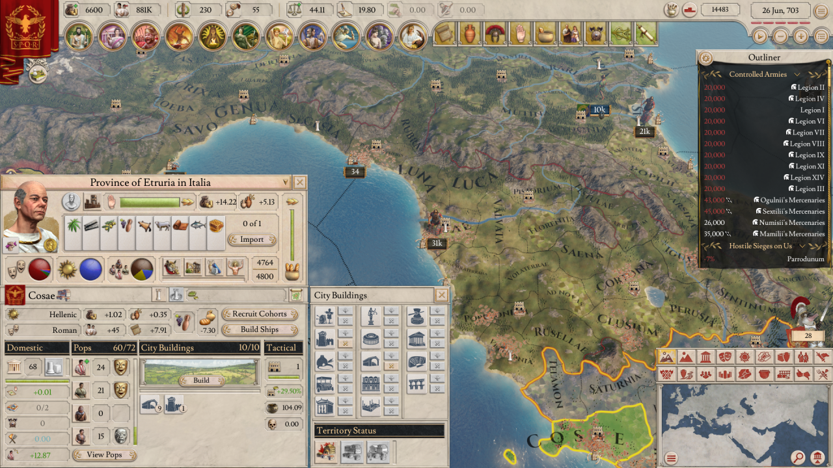Click the Recruit Cohorts button
The height and width of the screenshot is (468, 833).
coord(259,314)
